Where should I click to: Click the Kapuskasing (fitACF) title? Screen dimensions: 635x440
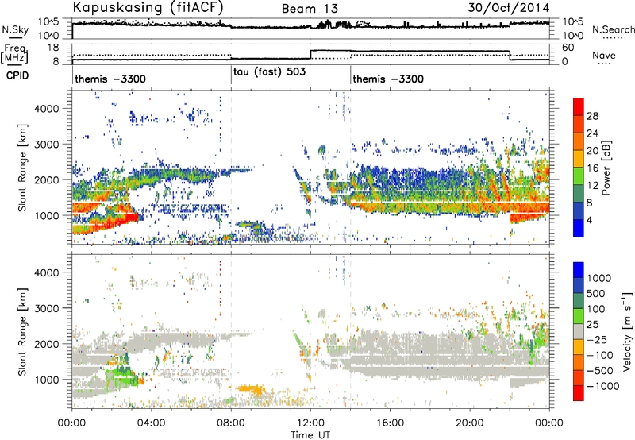click(148, 8)
